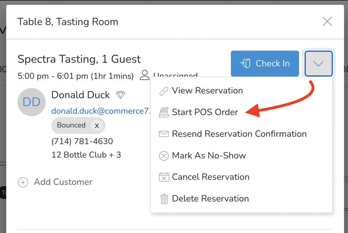
Task: Click the Bounced tag label
Action: (71, 125)
